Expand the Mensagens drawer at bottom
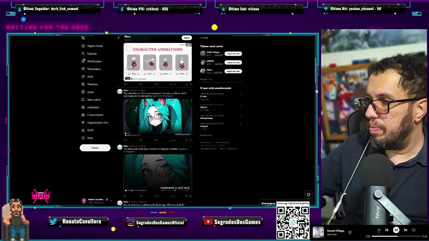This screenshot has width=429, height=241. tap(268, 204)
